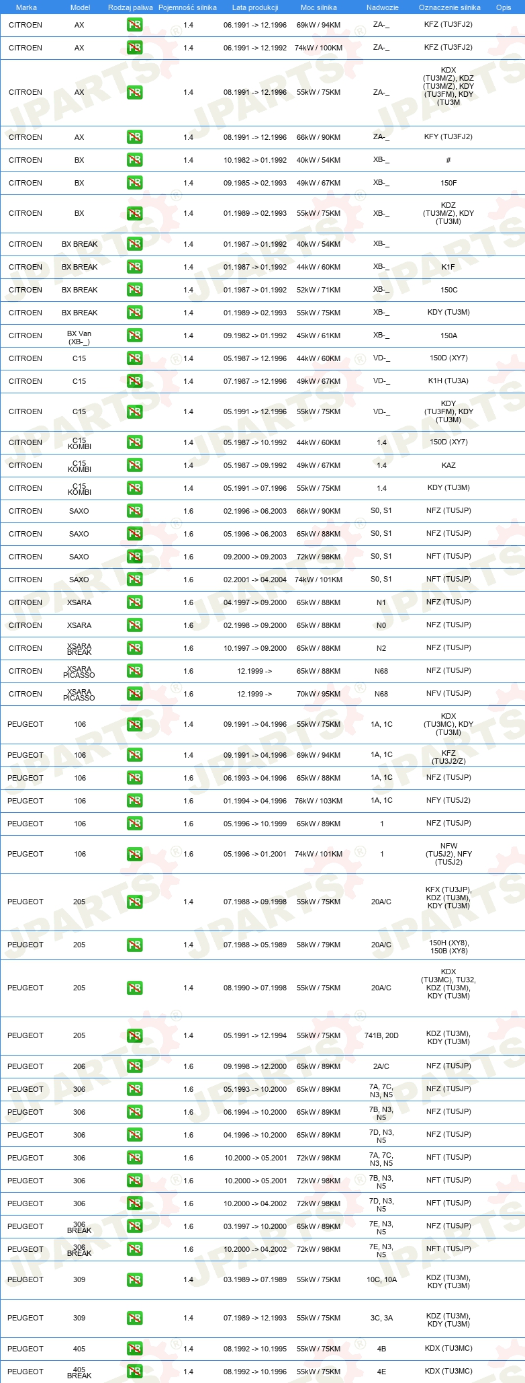525x1383 pixels.
Task: Click the fuel icon in the BX BREAK 150C row
Action: 134,290
